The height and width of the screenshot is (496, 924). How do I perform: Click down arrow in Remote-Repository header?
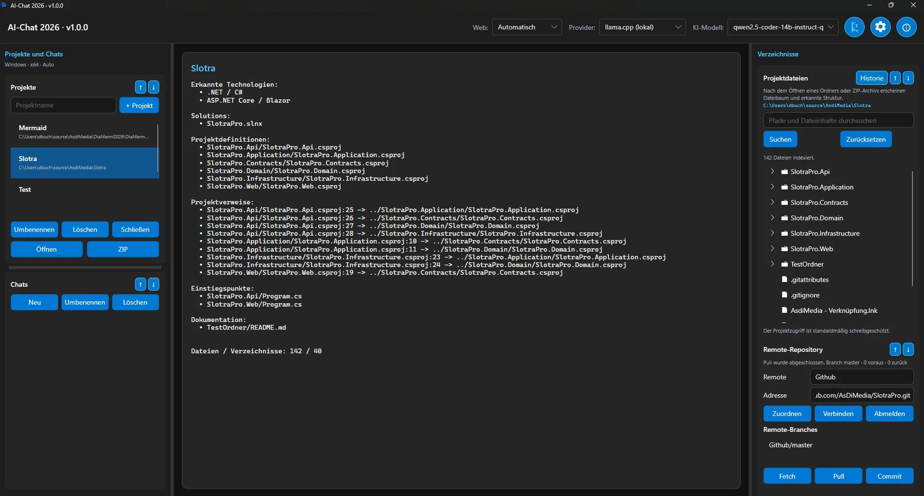point(908,349)
